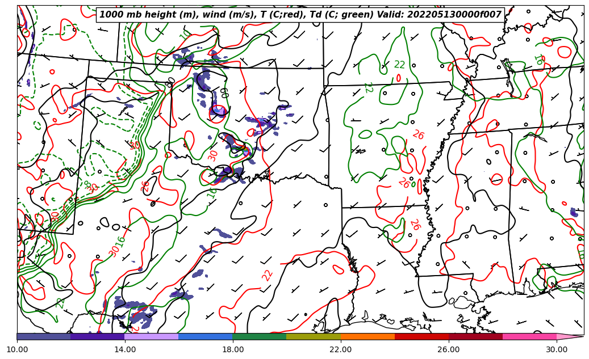
Task: Click the 10.00 colorbar tick label
Action: pos(17,349)
